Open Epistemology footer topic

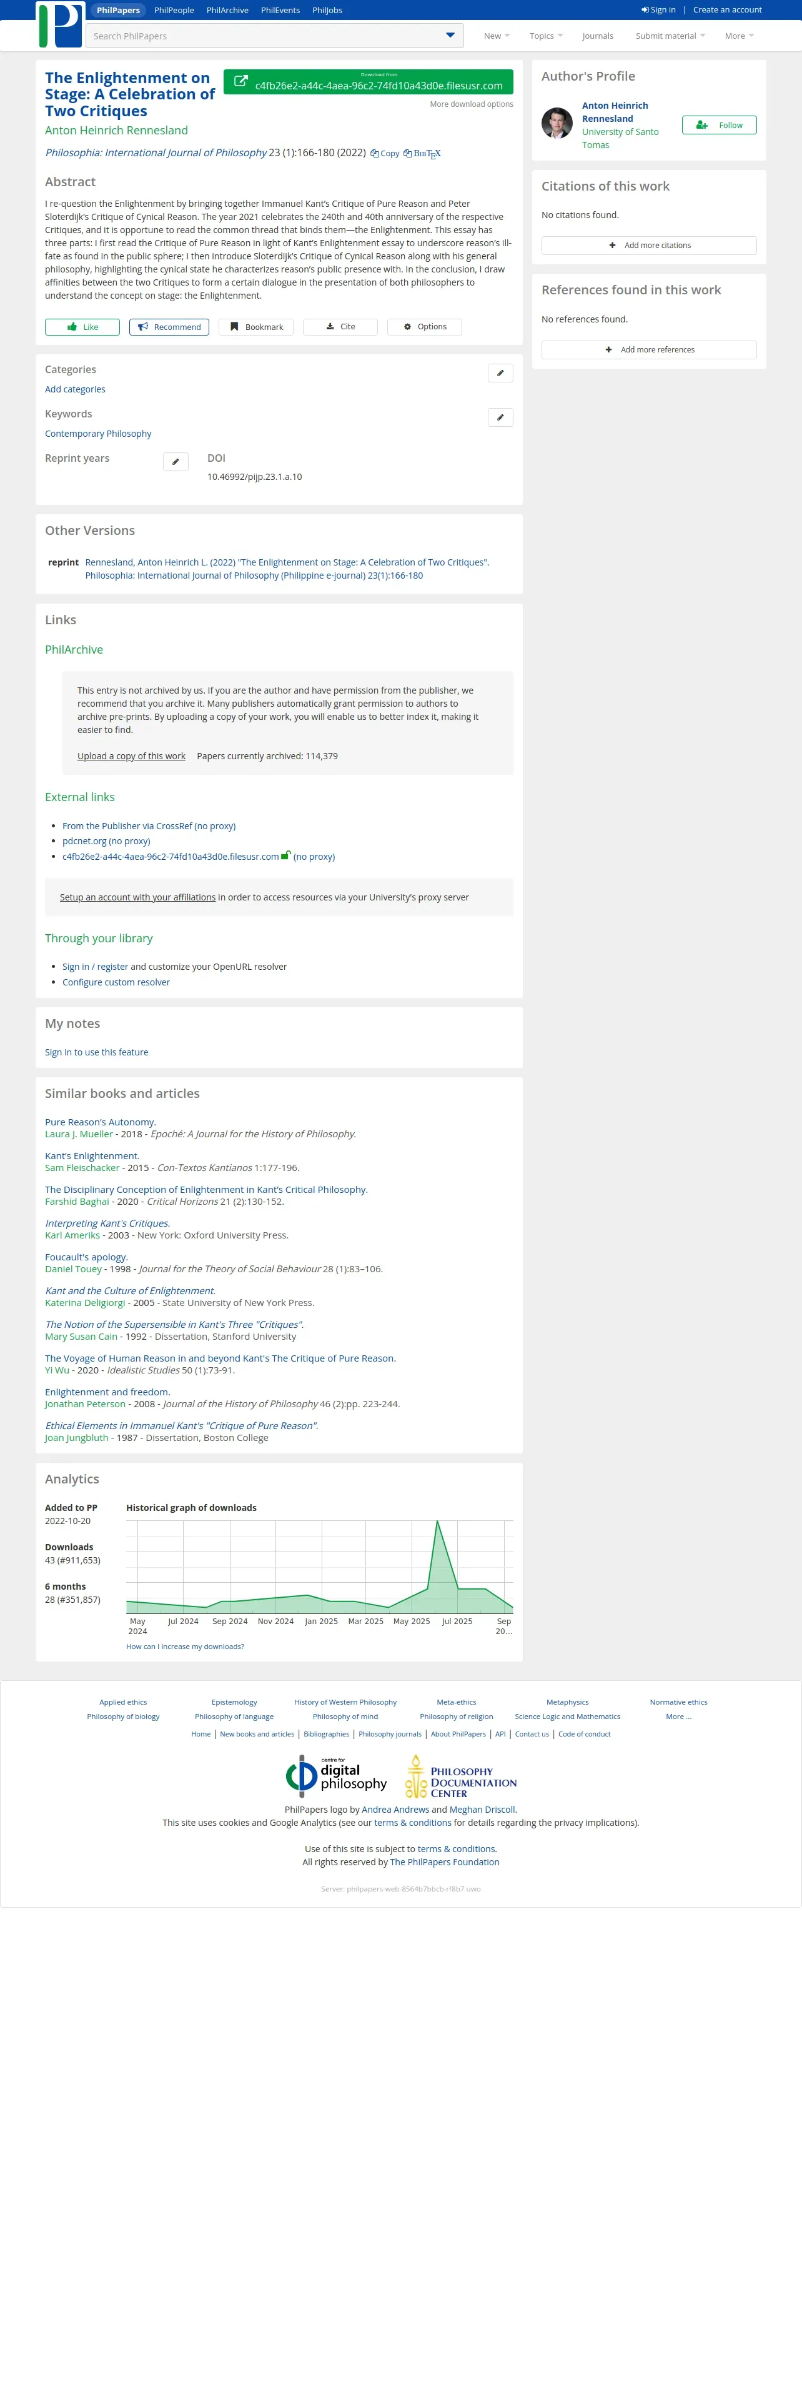click(x=234, y=1703)
